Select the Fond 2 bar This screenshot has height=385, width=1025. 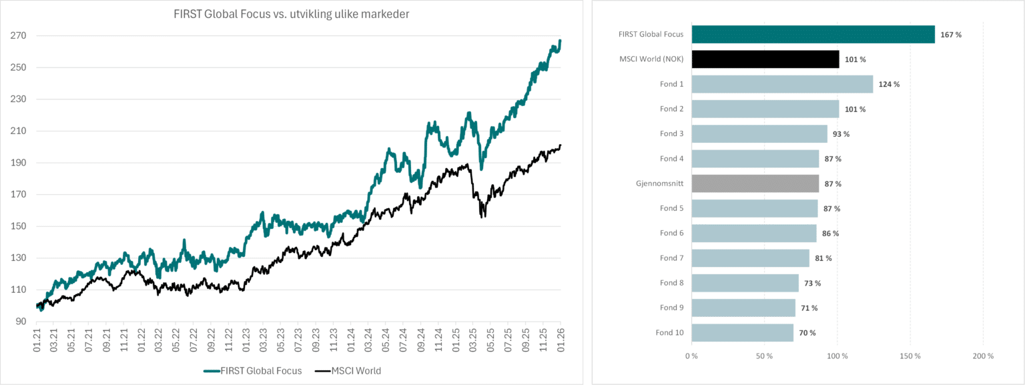click(x=765, y=109)
